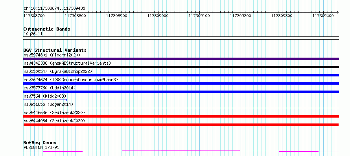Click ruler position 117309000
This screenshot has height=156, width=350.
coord(158,16)
